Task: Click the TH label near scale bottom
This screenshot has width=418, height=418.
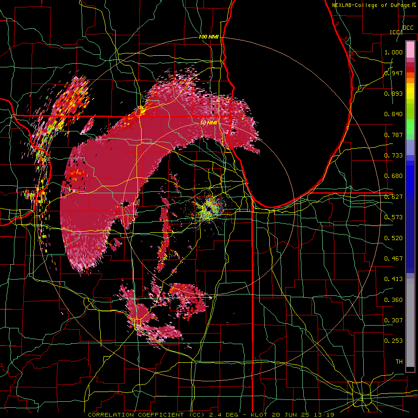Action: 399,362
